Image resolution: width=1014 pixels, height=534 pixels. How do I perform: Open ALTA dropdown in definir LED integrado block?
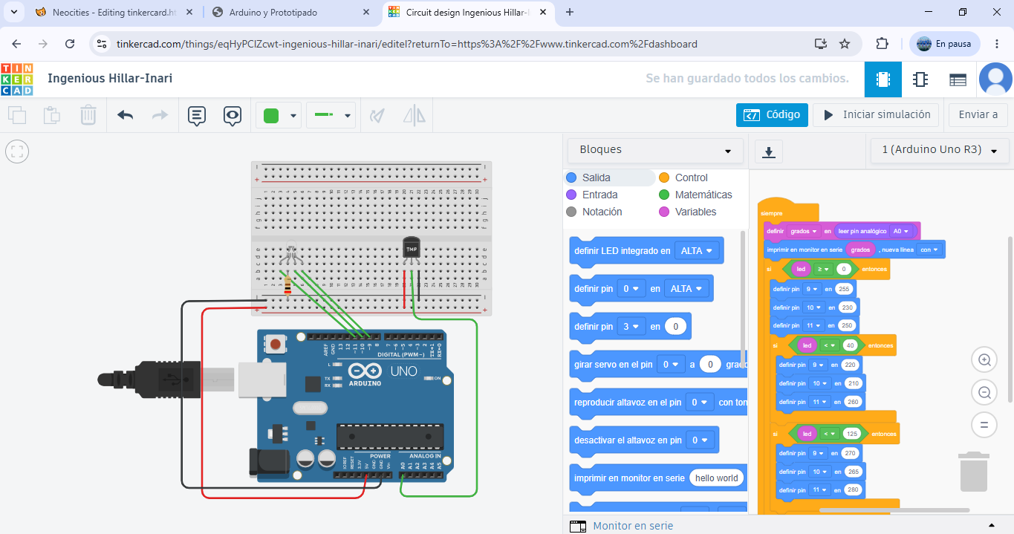(698, 251)
